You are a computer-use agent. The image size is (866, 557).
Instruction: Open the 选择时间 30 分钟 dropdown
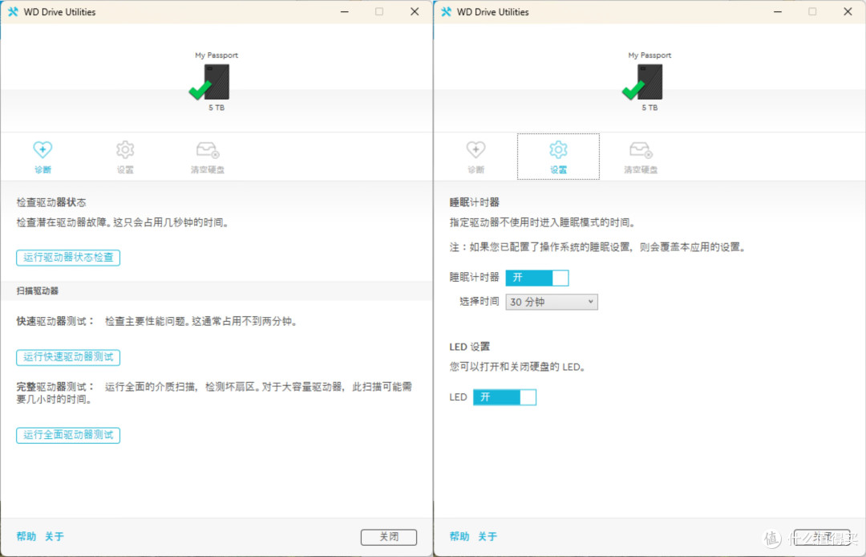[x=551, y=302]
